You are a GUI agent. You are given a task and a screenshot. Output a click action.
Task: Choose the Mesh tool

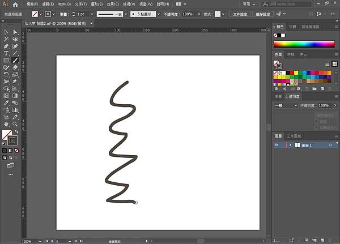(6, 96)
